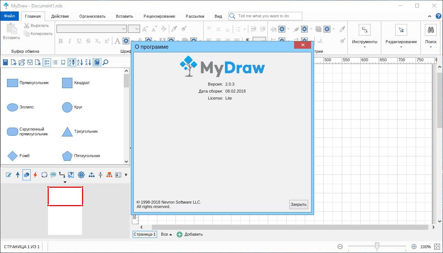Toggle the list view mode for shapes
Image resolution: width=443 pixels, height=253 pixels.
point(55,62)
